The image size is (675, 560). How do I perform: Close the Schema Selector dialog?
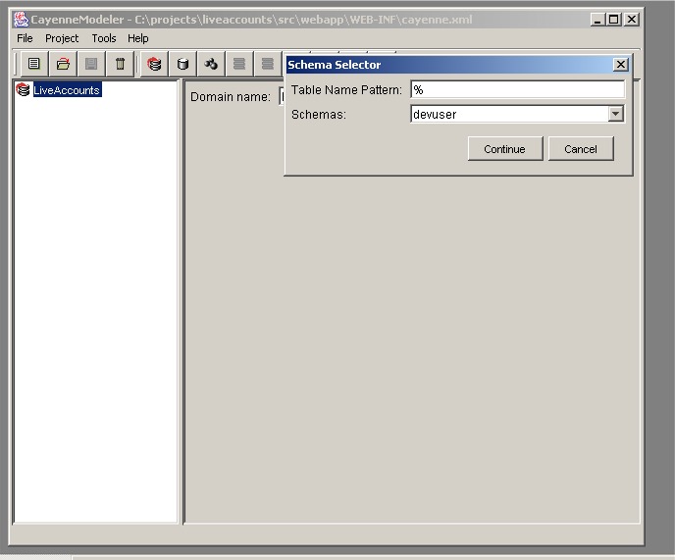[x=620, y=65]
